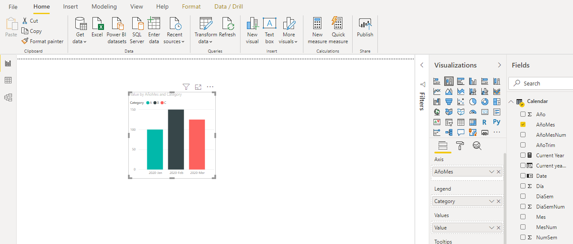Open the Category legend field dropdown arrow

[492, 201]
